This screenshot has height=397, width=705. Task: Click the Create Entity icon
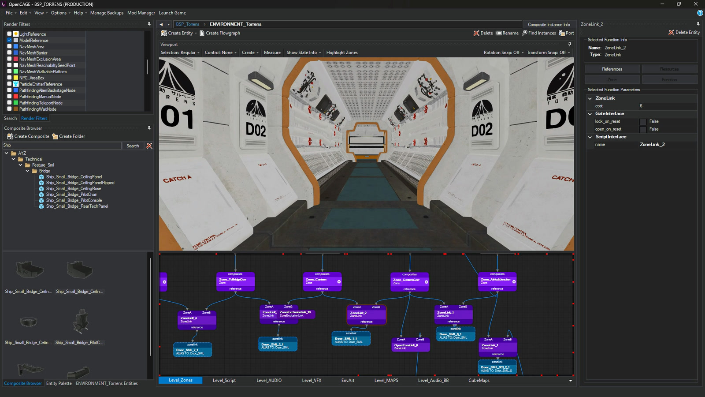pyautogui.click(x=164, y=33)
